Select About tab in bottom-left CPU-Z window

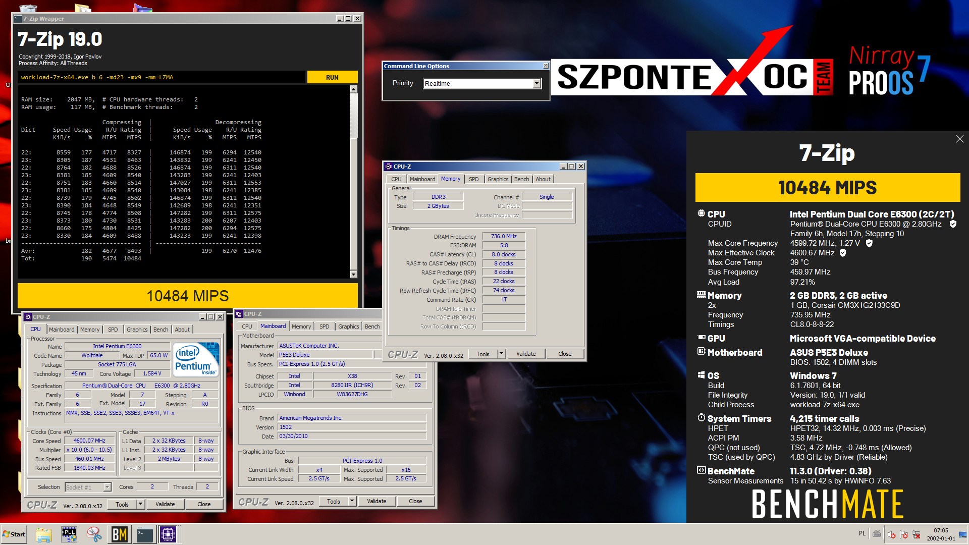coord(182,330)
